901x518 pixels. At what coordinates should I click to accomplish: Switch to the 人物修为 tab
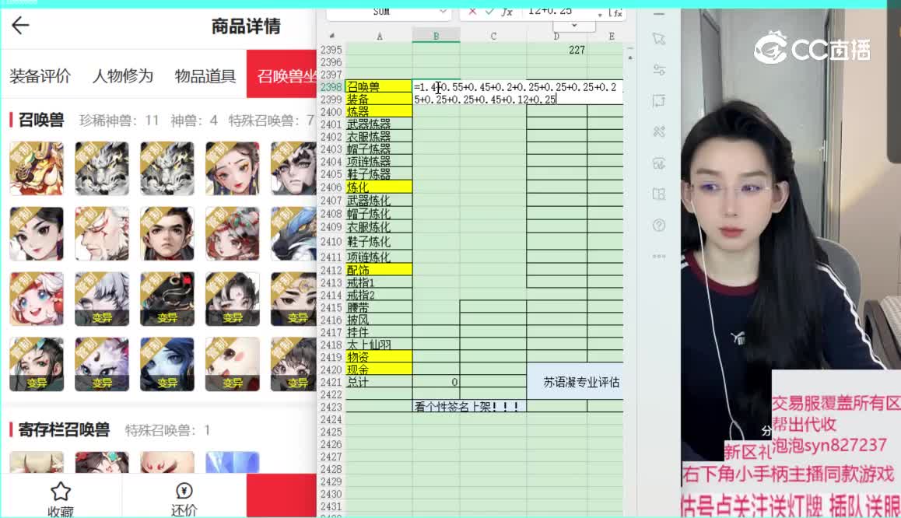pyautogui.click(x=123, y=75)
